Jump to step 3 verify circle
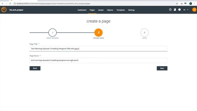Viewport: 197px width, 111px height. [144, 32]
